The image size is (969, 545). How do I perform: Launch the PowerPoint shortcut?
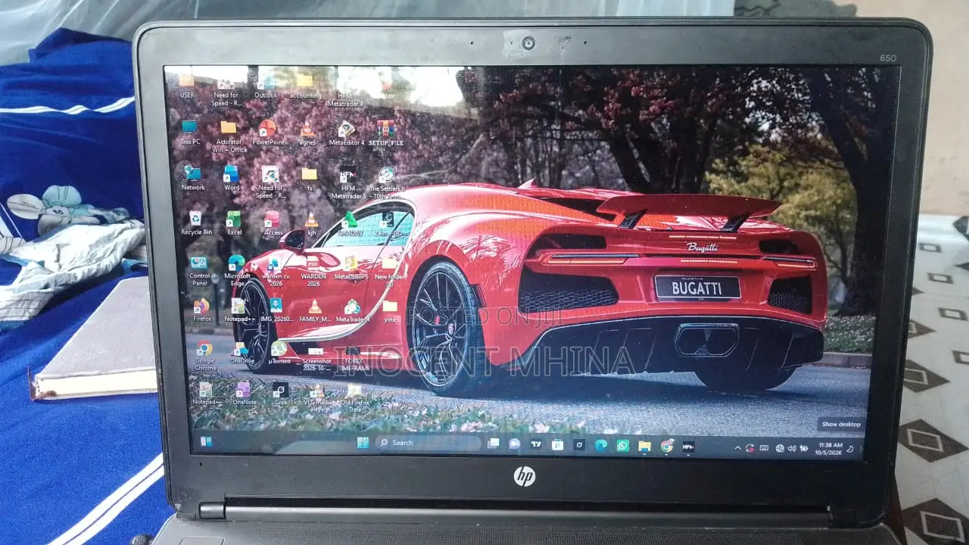pos(268,132)
